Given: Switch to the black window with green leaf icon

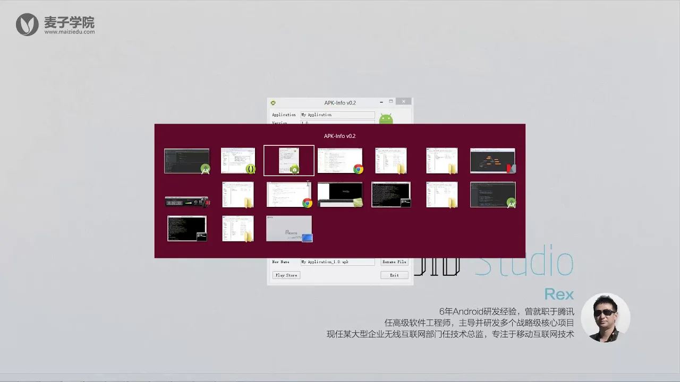Looking at the screenshot, I should [340, 195].
